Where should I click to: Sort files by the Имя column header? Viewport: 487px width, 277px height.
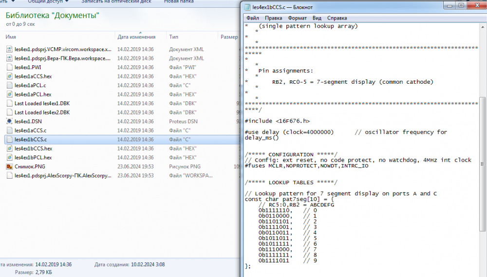pyautogui.click(x=11, y=37)
